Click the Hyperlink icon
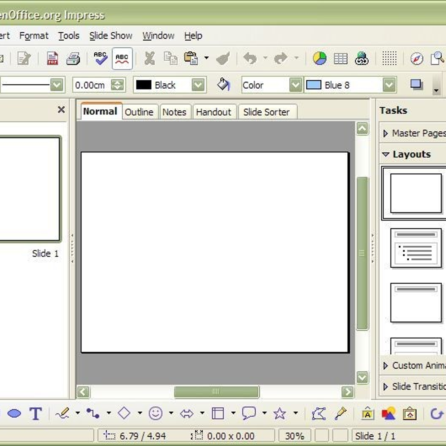The height and width of the screenshot is (446, 446). [362, 59]
